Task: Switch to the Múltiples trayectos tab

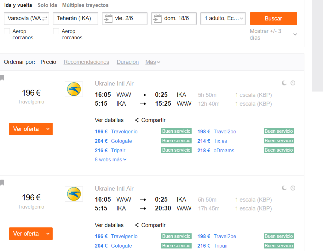Action: tap(85, 5)
